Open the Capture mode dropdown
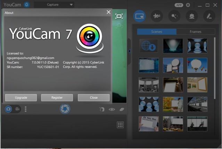Image resolution: width=222 pixels, height=149 pixels. pyautogui.click(x=54, y=5)
